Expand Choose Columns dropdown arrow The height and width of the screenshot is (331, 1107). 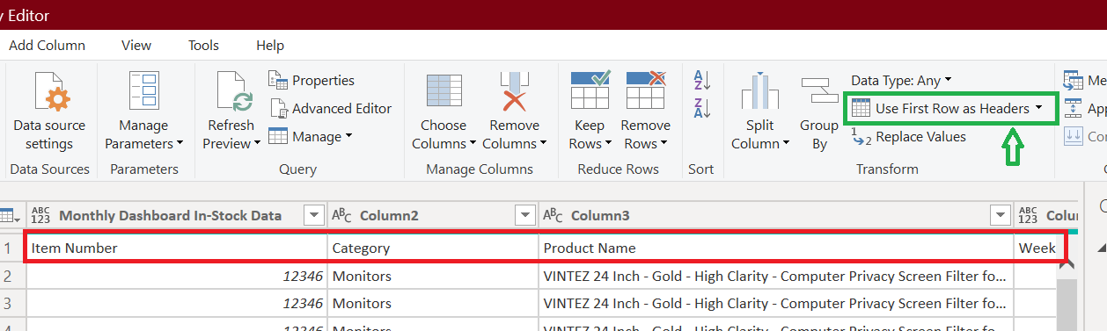473,144
